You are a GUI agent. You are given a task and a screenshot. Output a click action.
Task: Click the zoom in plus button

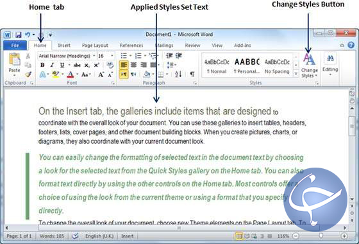[344, 236]
